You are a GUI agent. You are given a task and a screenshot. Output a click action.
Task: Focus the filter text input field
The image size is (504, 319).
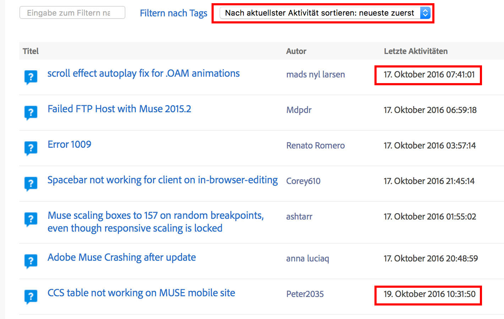72,13
